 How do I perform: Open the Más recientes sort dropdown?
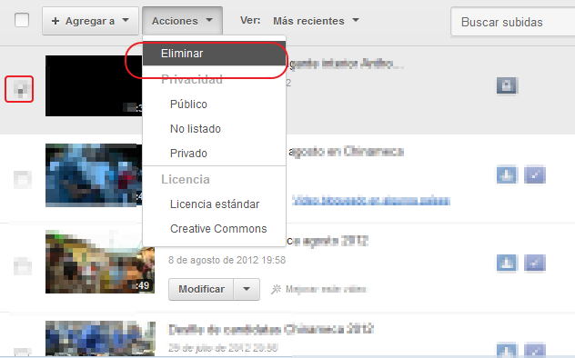pos(316,21)
